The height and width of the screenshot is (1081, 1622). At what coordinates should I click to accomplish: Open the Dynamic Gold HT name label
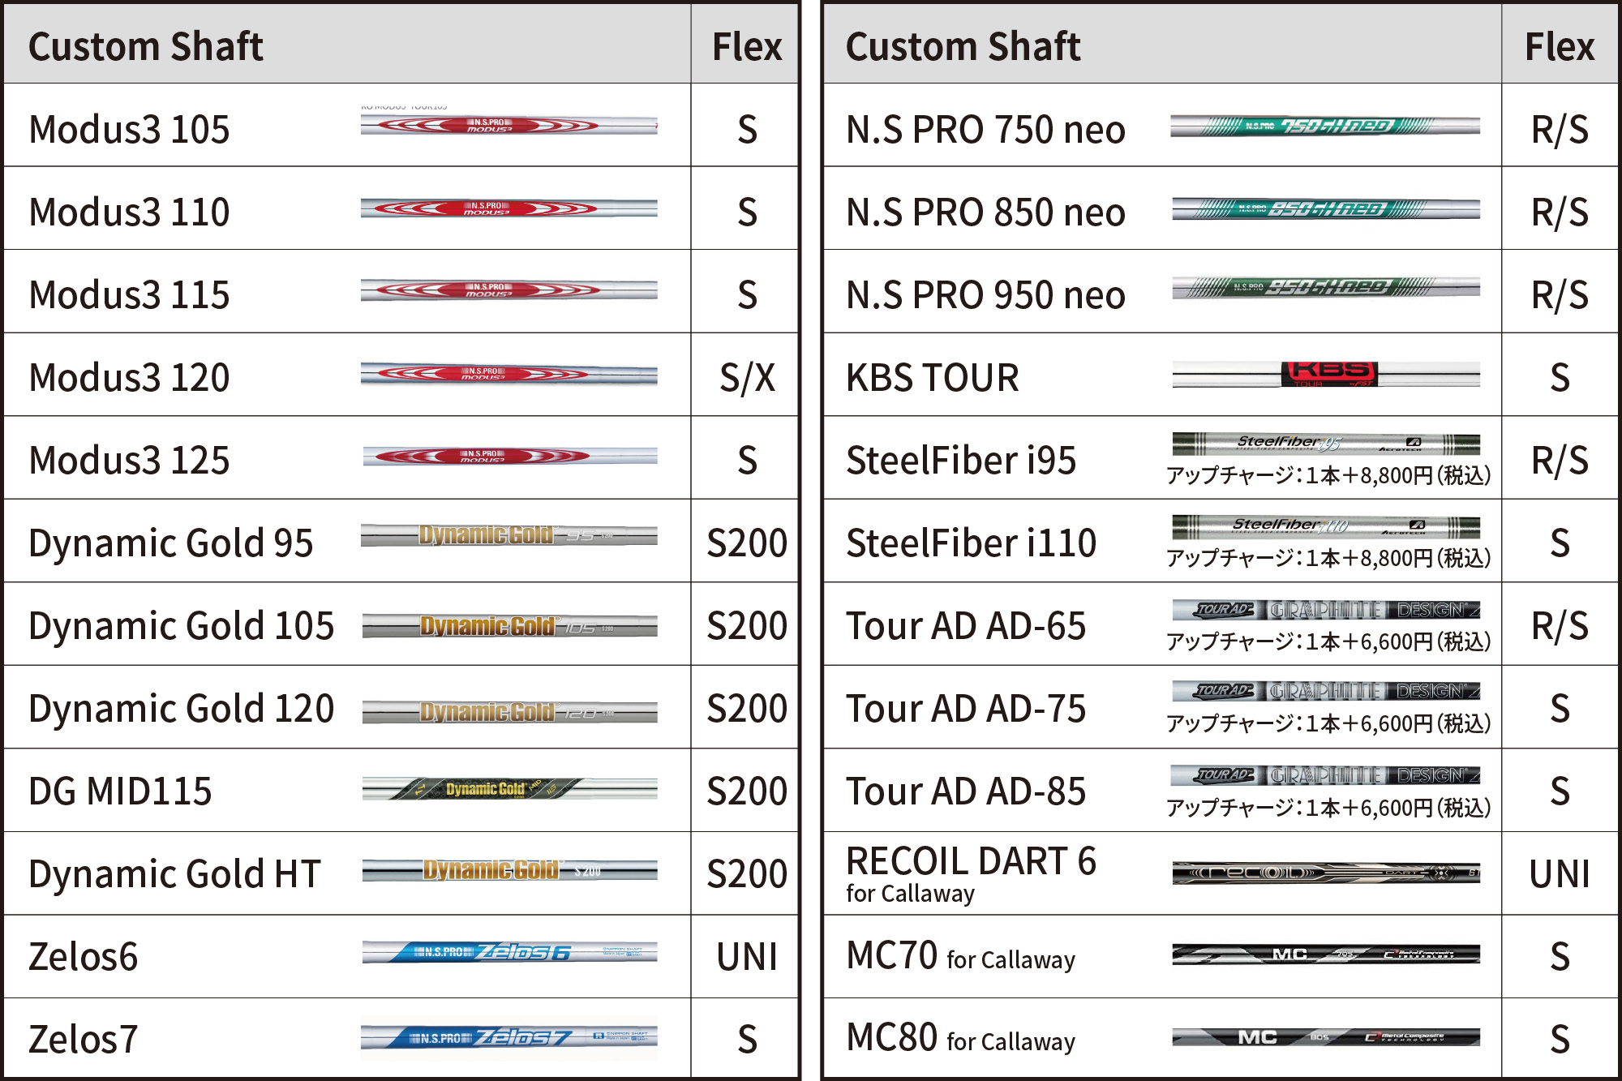click(174, 873)
